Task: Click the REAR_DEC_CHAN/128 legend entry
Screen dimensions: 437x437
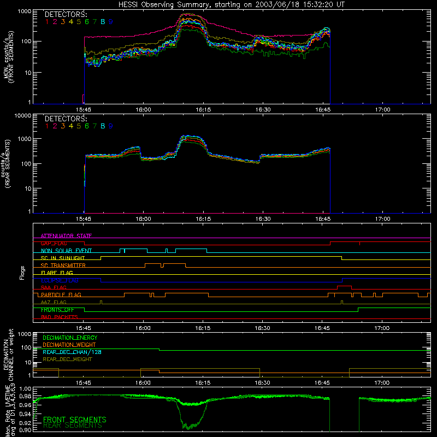Action: [72, 352]
